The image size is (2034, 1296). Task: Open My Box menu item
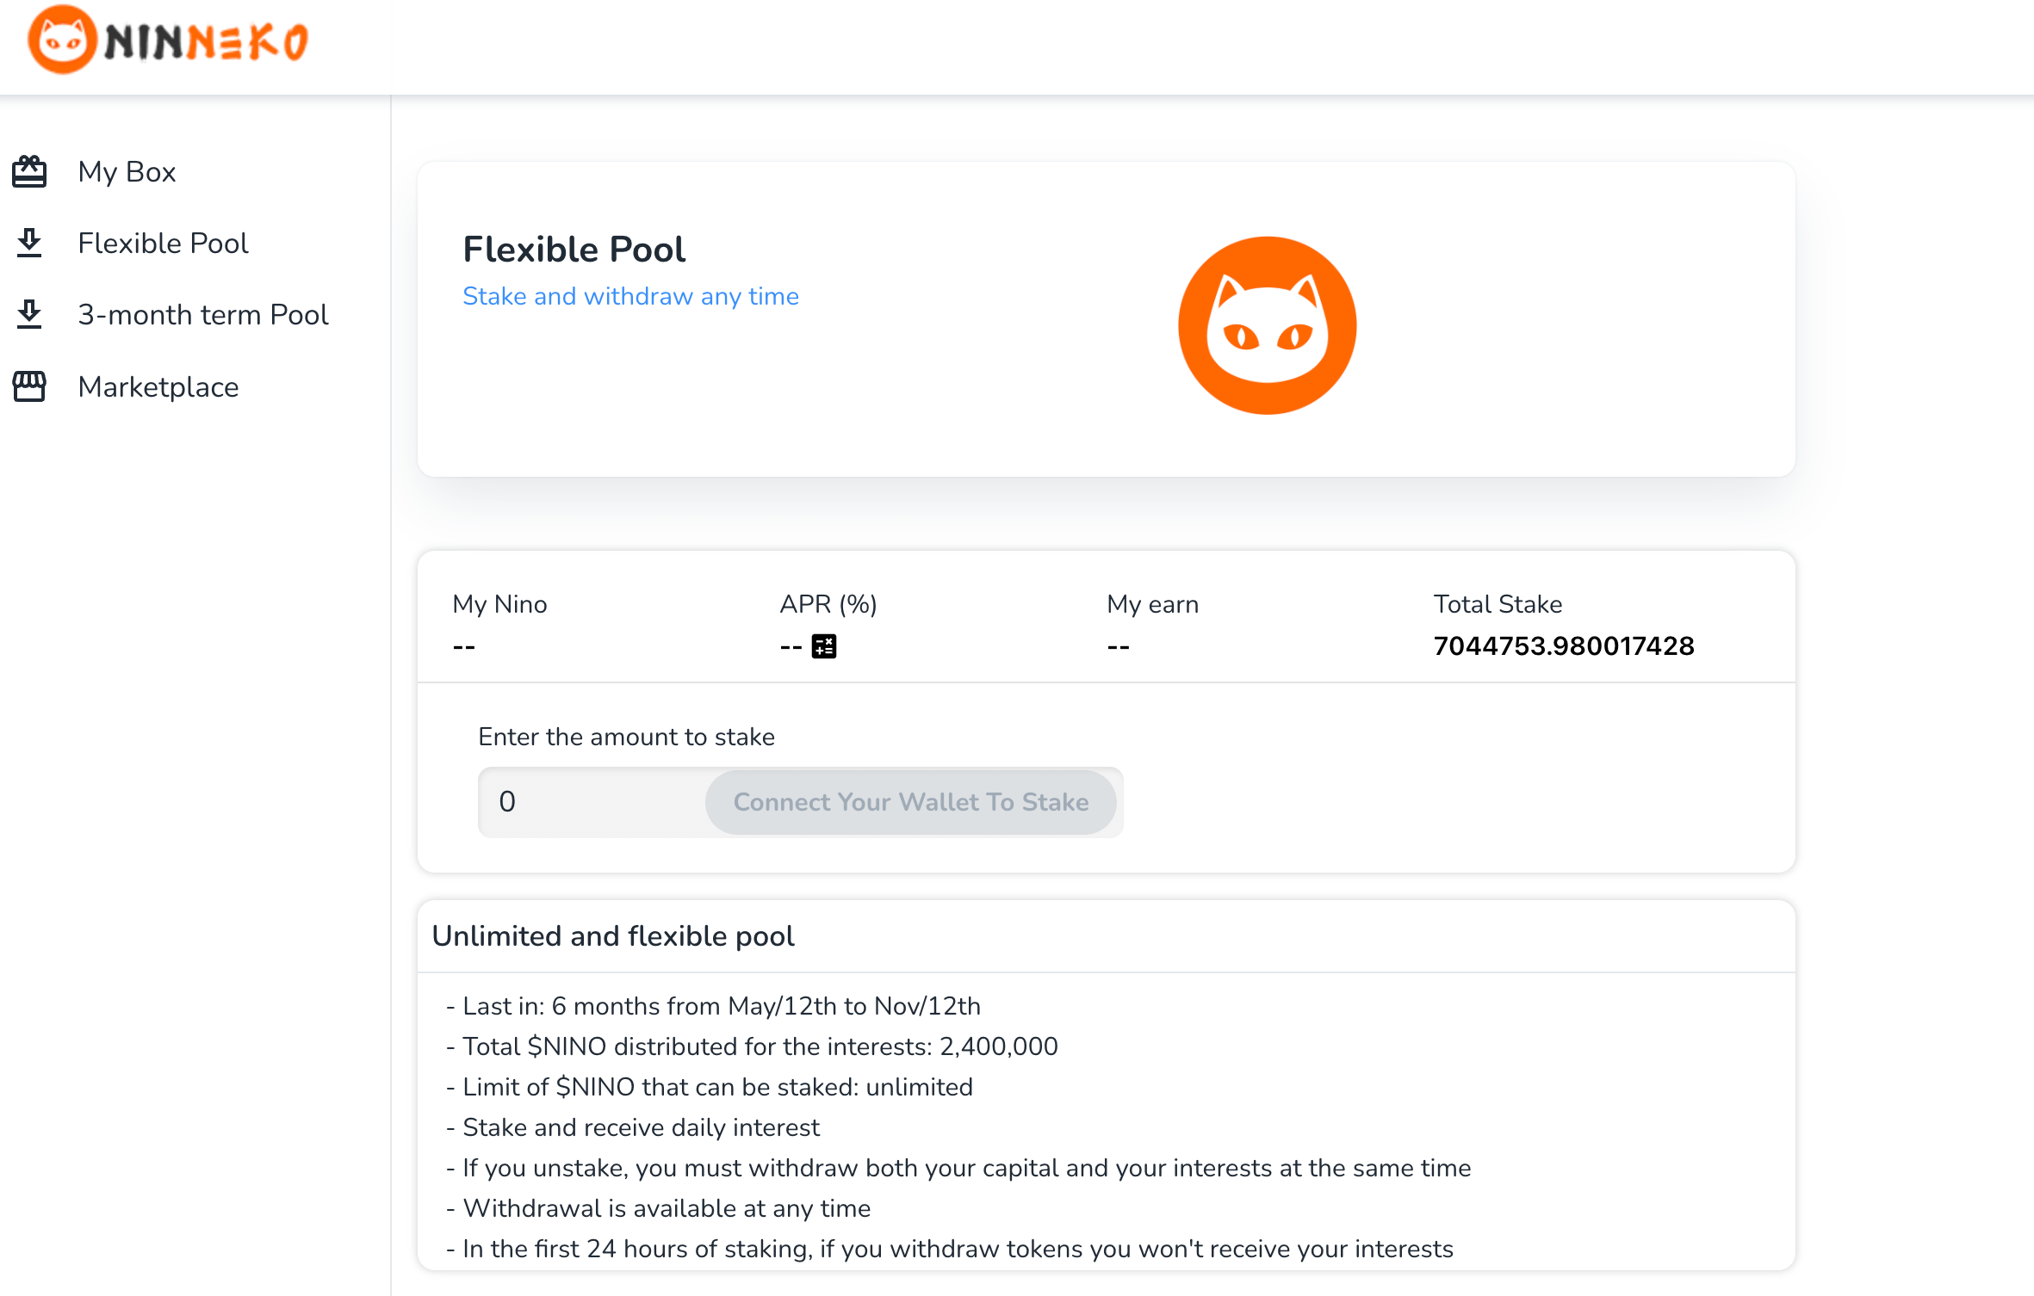(127, 171)
